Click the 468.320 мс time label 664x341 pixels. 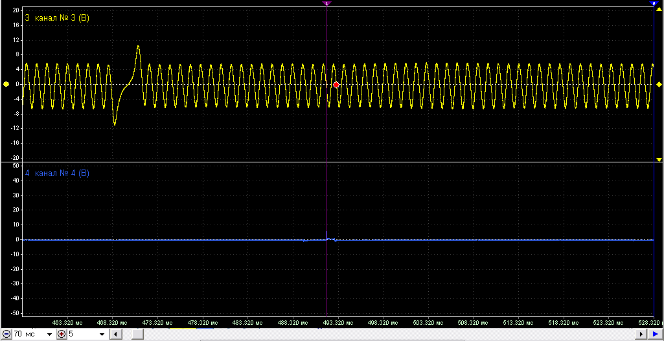click(113, 322)
